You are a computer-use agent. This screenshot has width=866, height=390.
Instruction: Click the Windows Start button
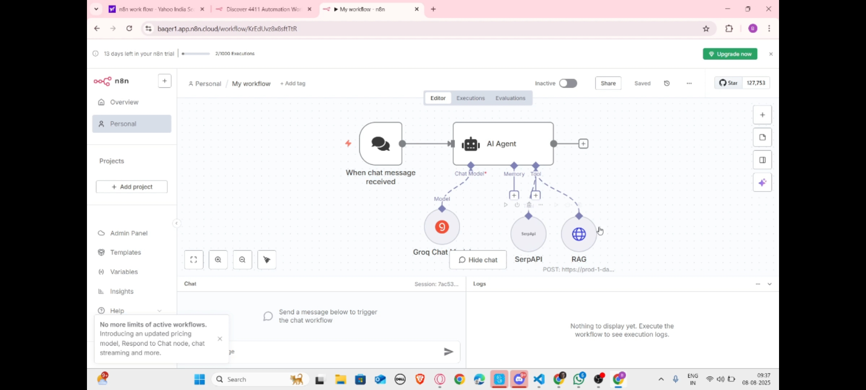tap(199, 379)
